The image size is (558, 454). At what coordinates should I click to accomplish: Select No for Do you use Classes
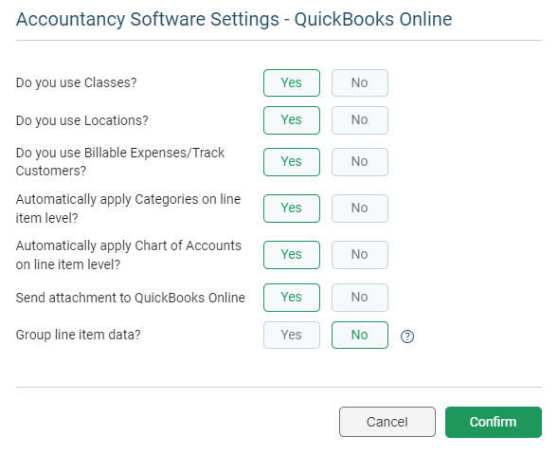[x=360, y=83]
